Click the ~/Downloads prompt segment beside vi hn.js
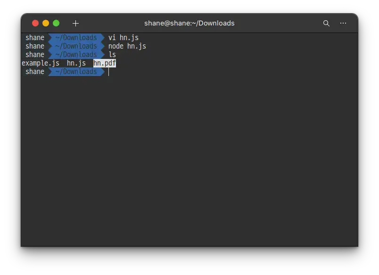The height and width of the screenshot is (275, 379). click(x=76, y=38)
